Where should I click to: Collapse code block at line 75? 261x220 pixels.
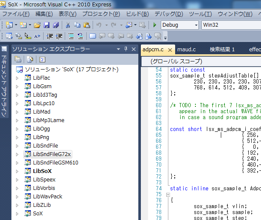tap(168, 195)
